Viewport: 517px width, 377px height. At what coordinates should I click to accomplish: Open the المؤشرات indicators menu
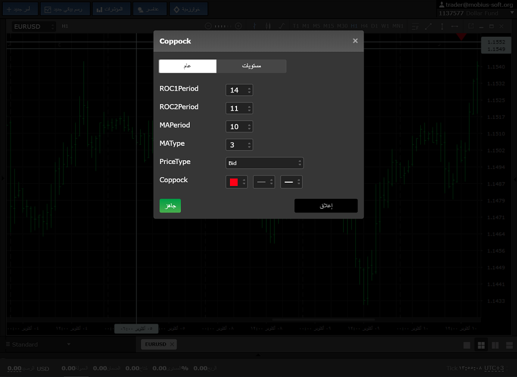[112, 9]
